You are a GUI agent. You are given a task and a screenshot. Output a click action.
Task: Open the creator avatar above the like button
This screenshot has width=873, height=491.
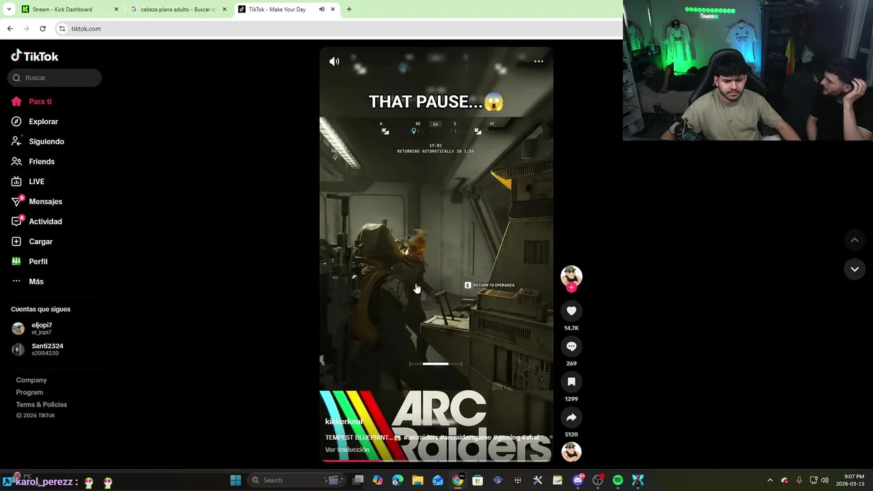tap(572, 276)
